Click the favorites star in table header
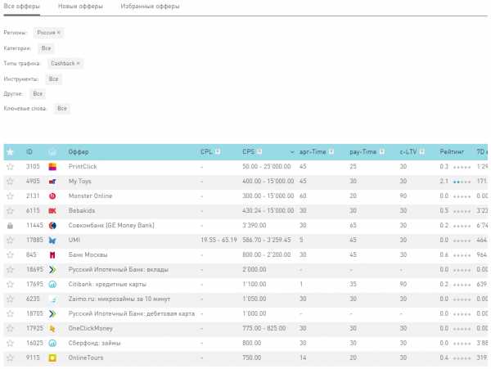491x369 pixels. point(10,152)
